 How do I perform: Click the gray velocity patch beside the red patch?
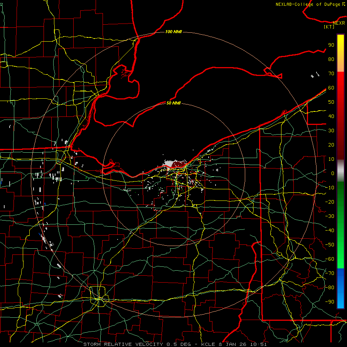coord(168,164)
